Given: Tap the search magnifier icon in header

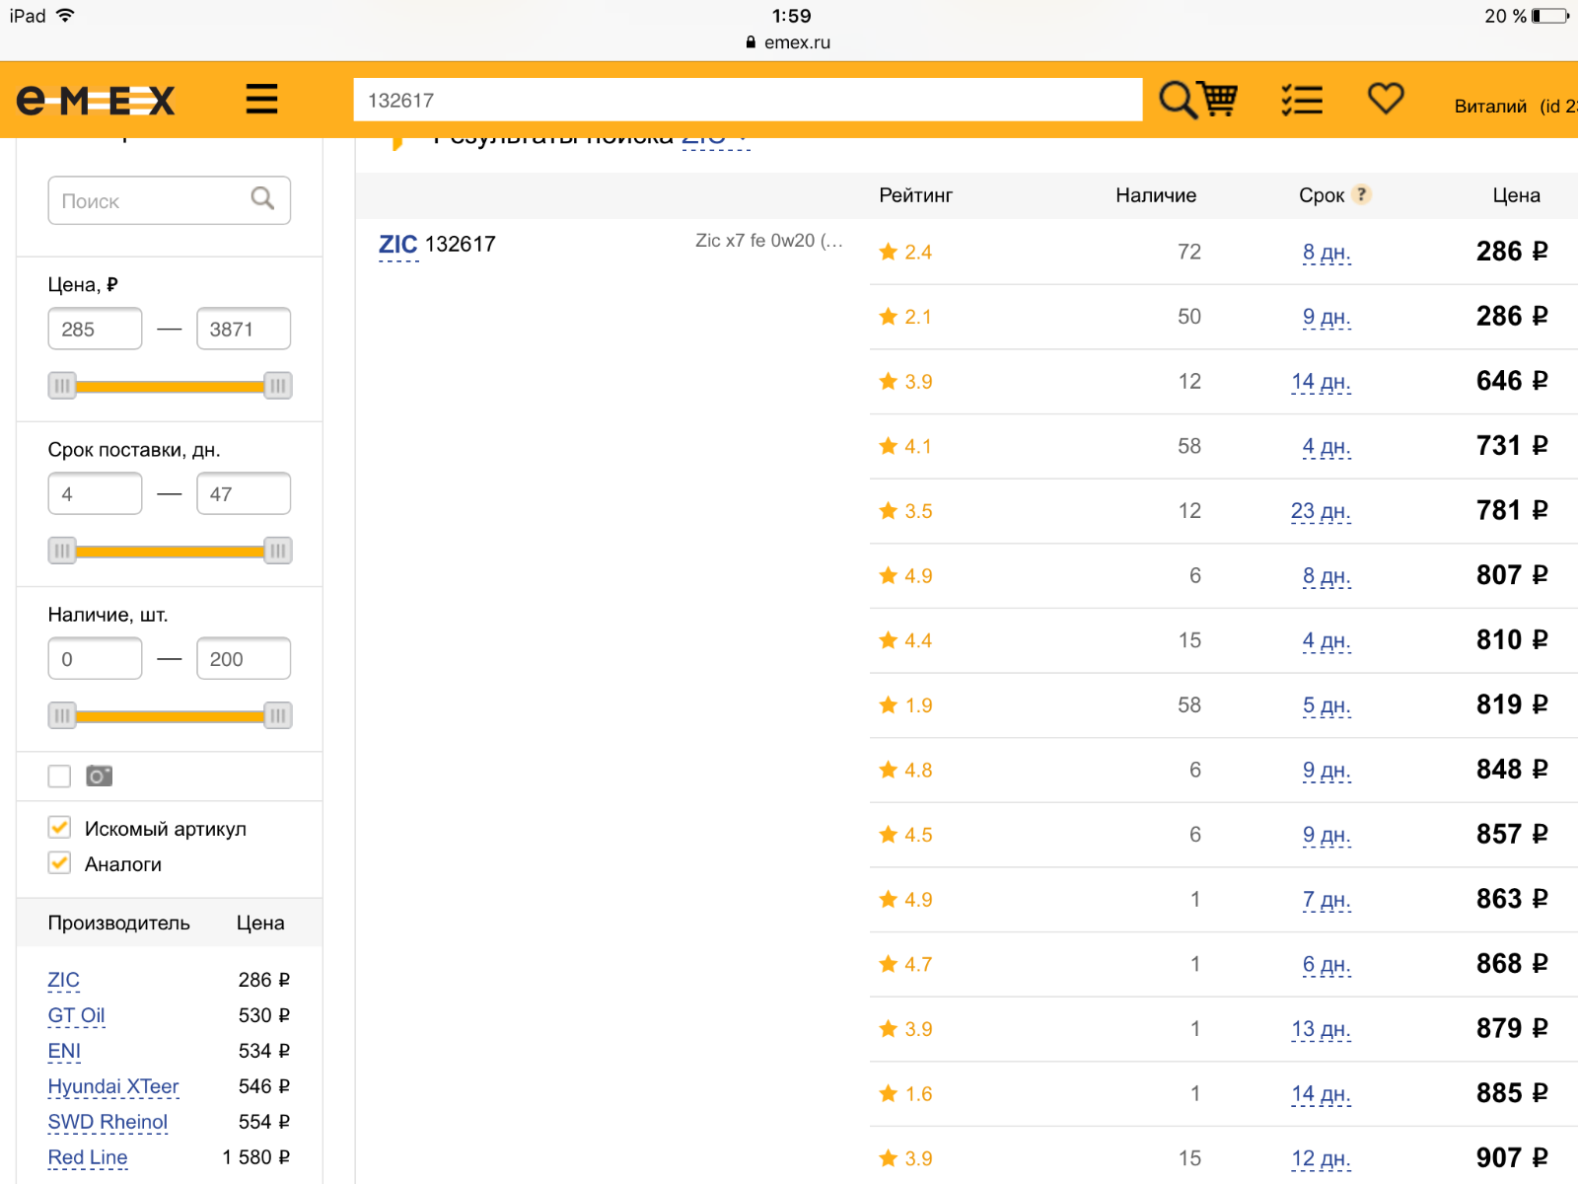Looking at the screenshot, I should coord(1177,100).
